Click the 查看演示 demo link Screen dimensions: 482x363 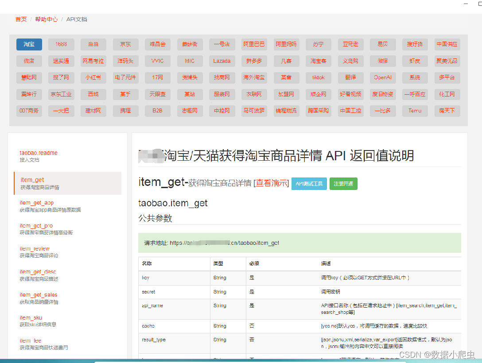point(272,183)
